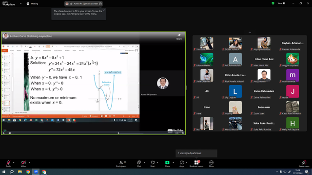
Task: Open the View layout menu
Action: click(x=281, y=3)
